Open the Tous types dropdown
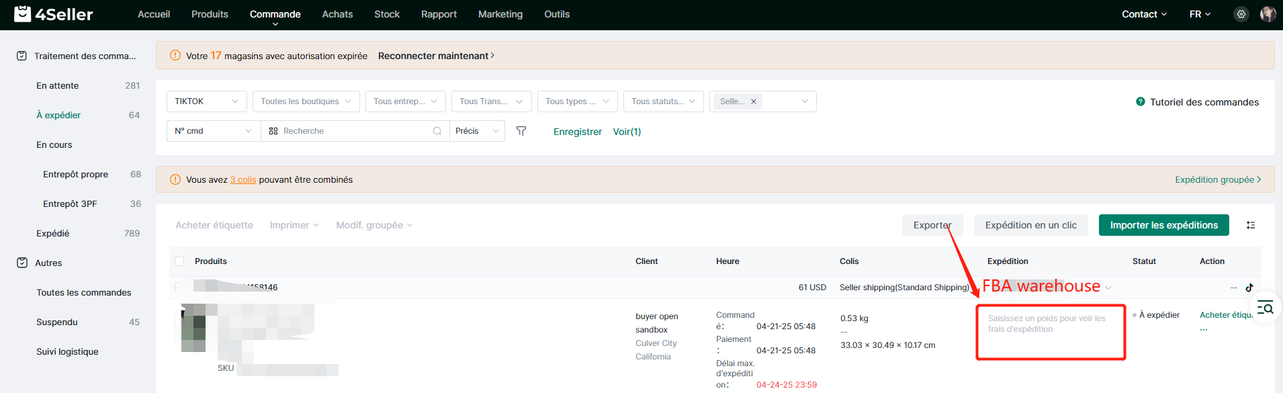 (x=578, y=101)
